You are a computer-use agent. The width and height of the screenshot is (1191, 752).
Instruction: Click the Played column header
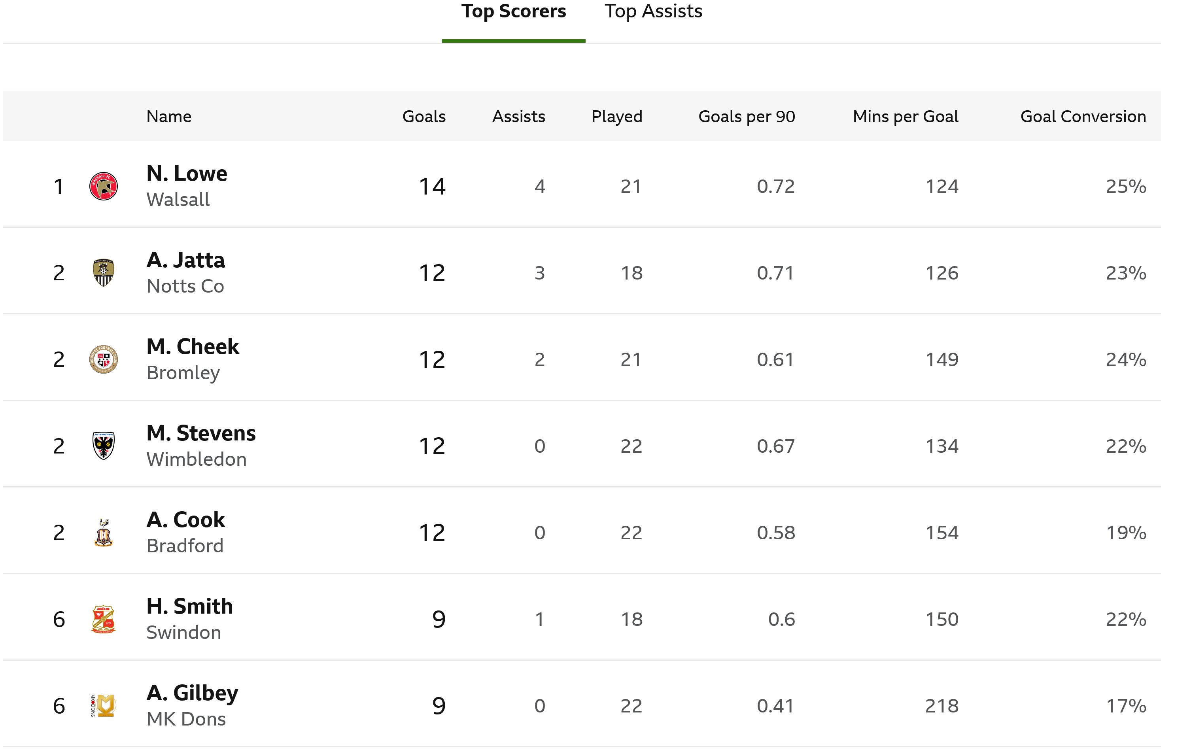(x=617, y=117)
